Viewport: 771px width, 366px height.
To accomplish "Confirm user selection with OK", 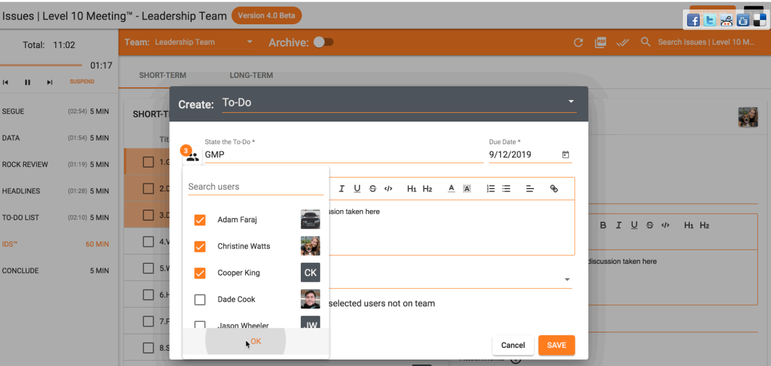I will click(x=256, y=341).
